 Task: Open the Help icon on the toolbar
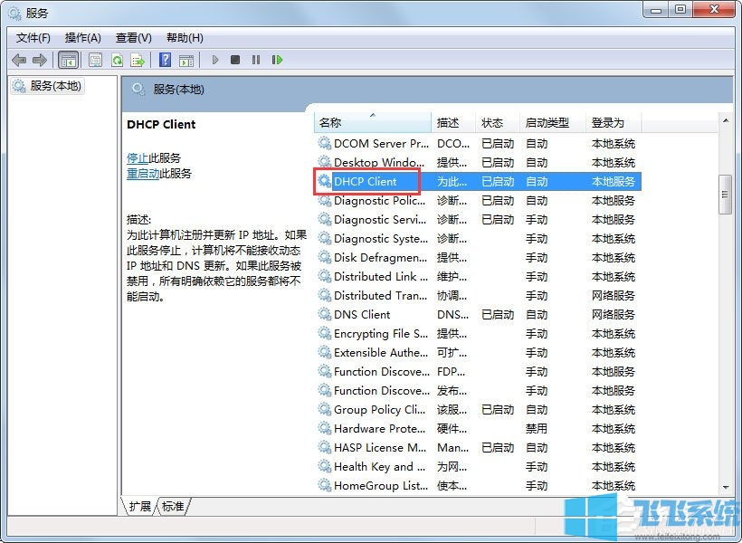165,60
